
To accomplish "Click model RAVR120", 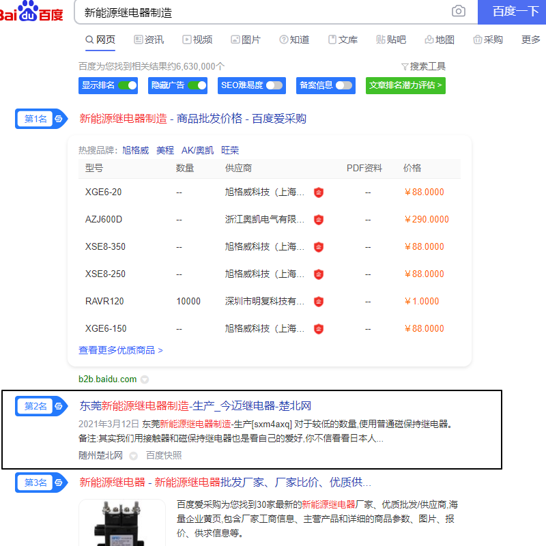I will pos(104,301).
